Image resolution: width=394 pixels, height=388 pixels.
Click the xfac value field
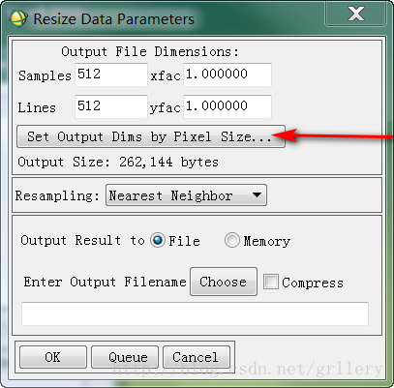tap(227, 75)
